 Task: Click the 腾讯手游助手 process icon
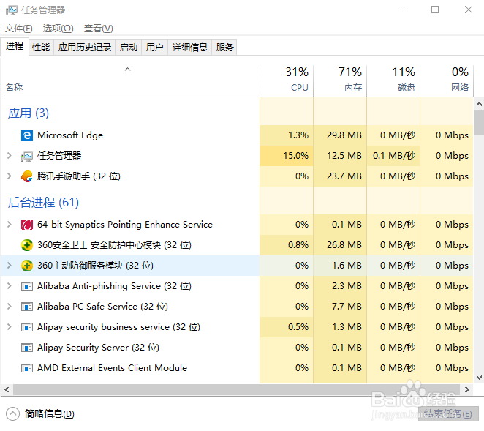tap(27, 176)
